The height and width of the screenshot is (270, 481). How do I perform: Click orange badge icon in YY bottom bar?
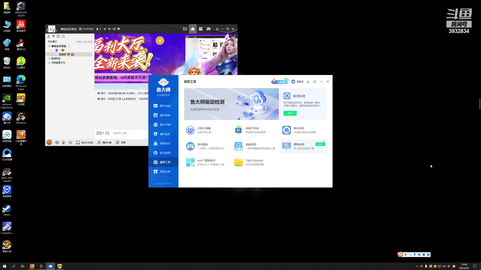coord(49,142)
